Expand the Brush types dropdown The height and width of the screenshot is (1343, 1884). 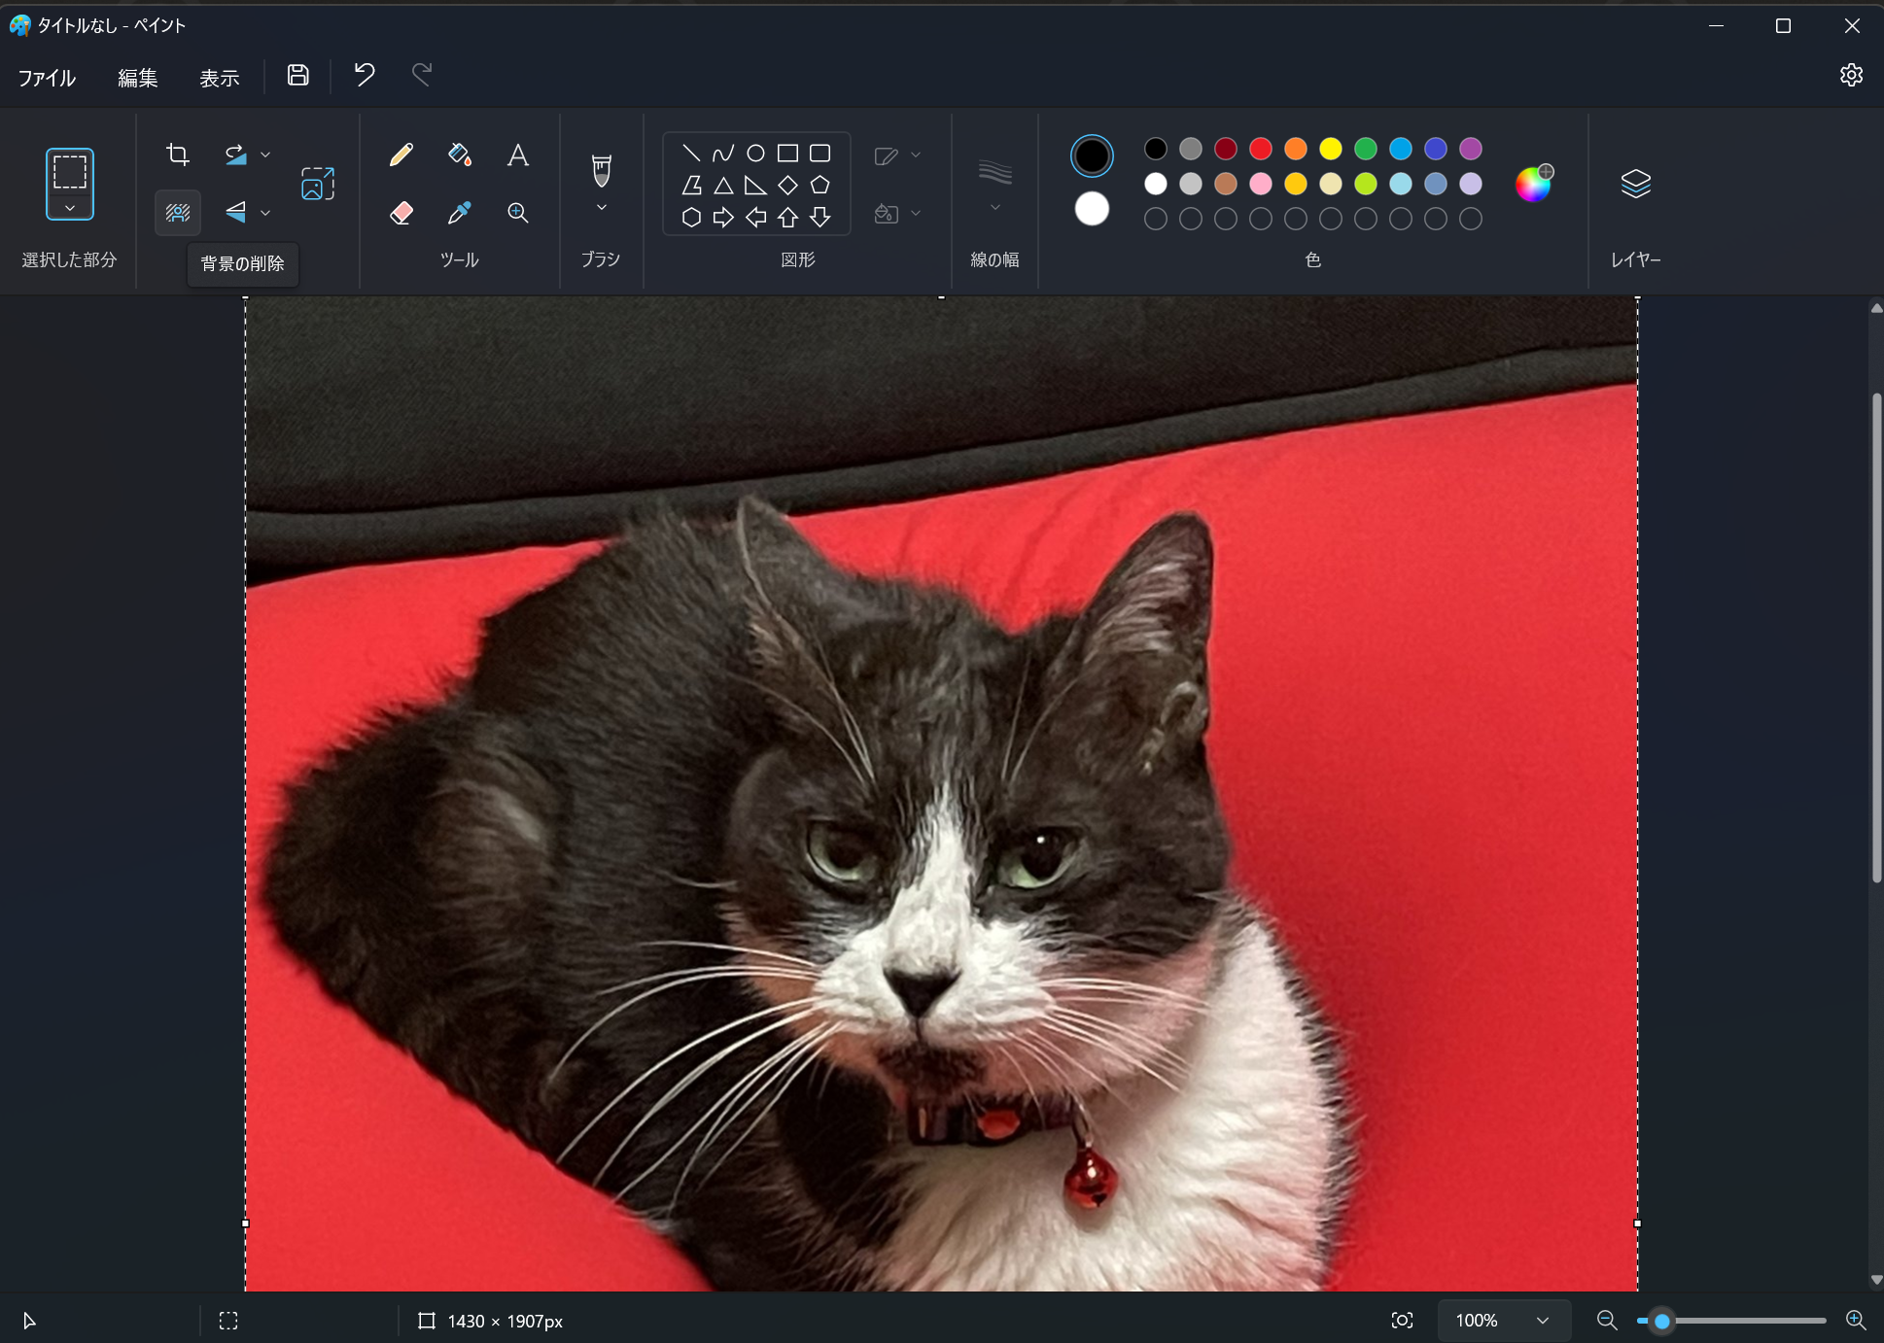tap(601, 207)
